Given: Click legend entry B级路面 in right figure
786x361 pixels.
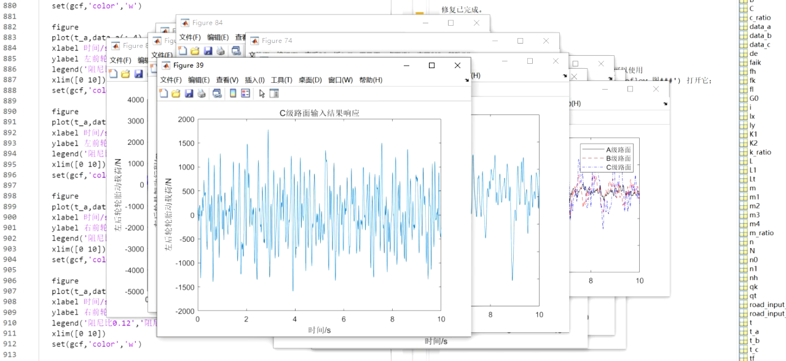Looking at the screenshot, I should pyautogui.click(x=618, y=158).
